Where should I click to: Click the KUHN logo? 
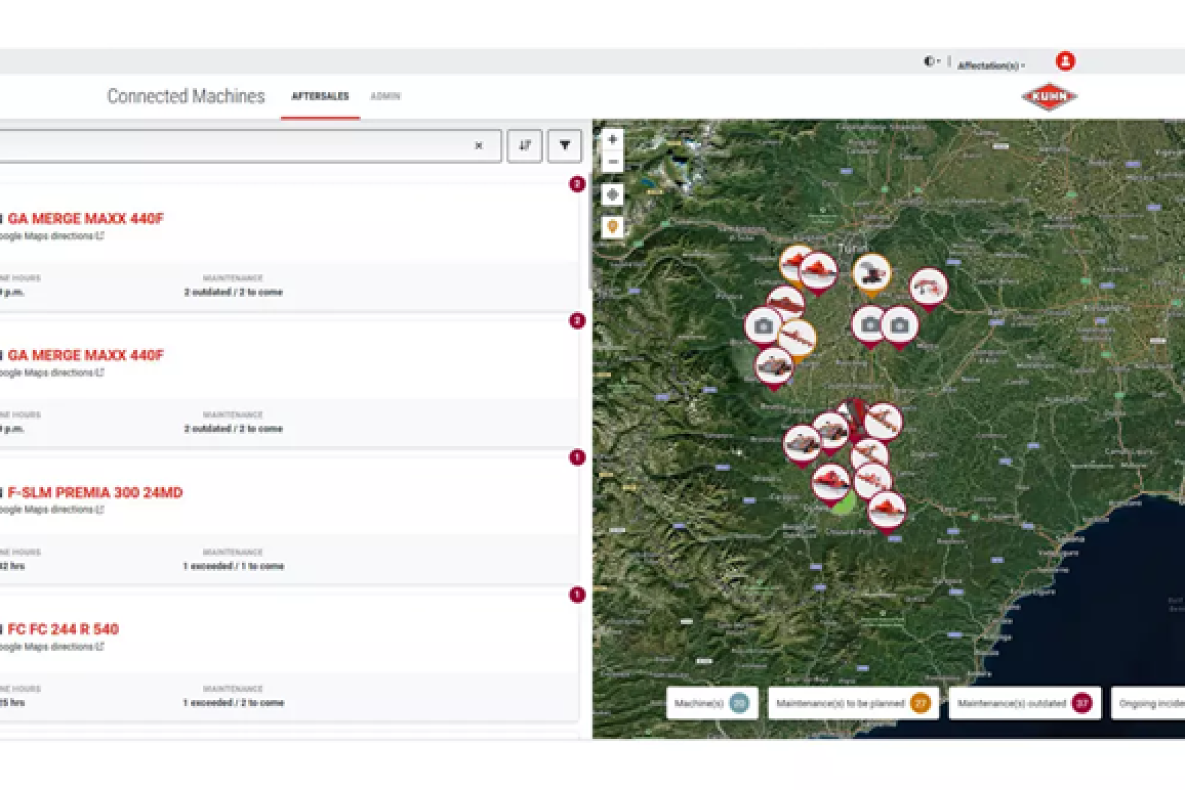point(1049,97)
